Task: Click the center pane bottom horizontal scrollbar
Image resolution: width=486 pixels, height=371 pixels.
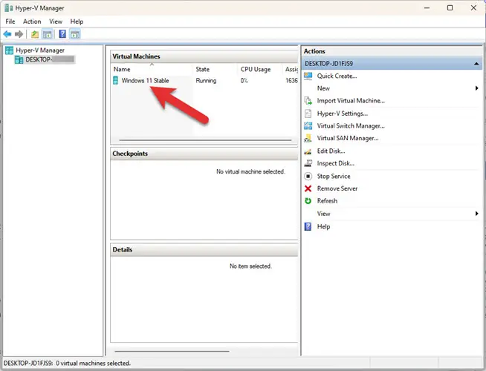Action: tap(172, 351)
